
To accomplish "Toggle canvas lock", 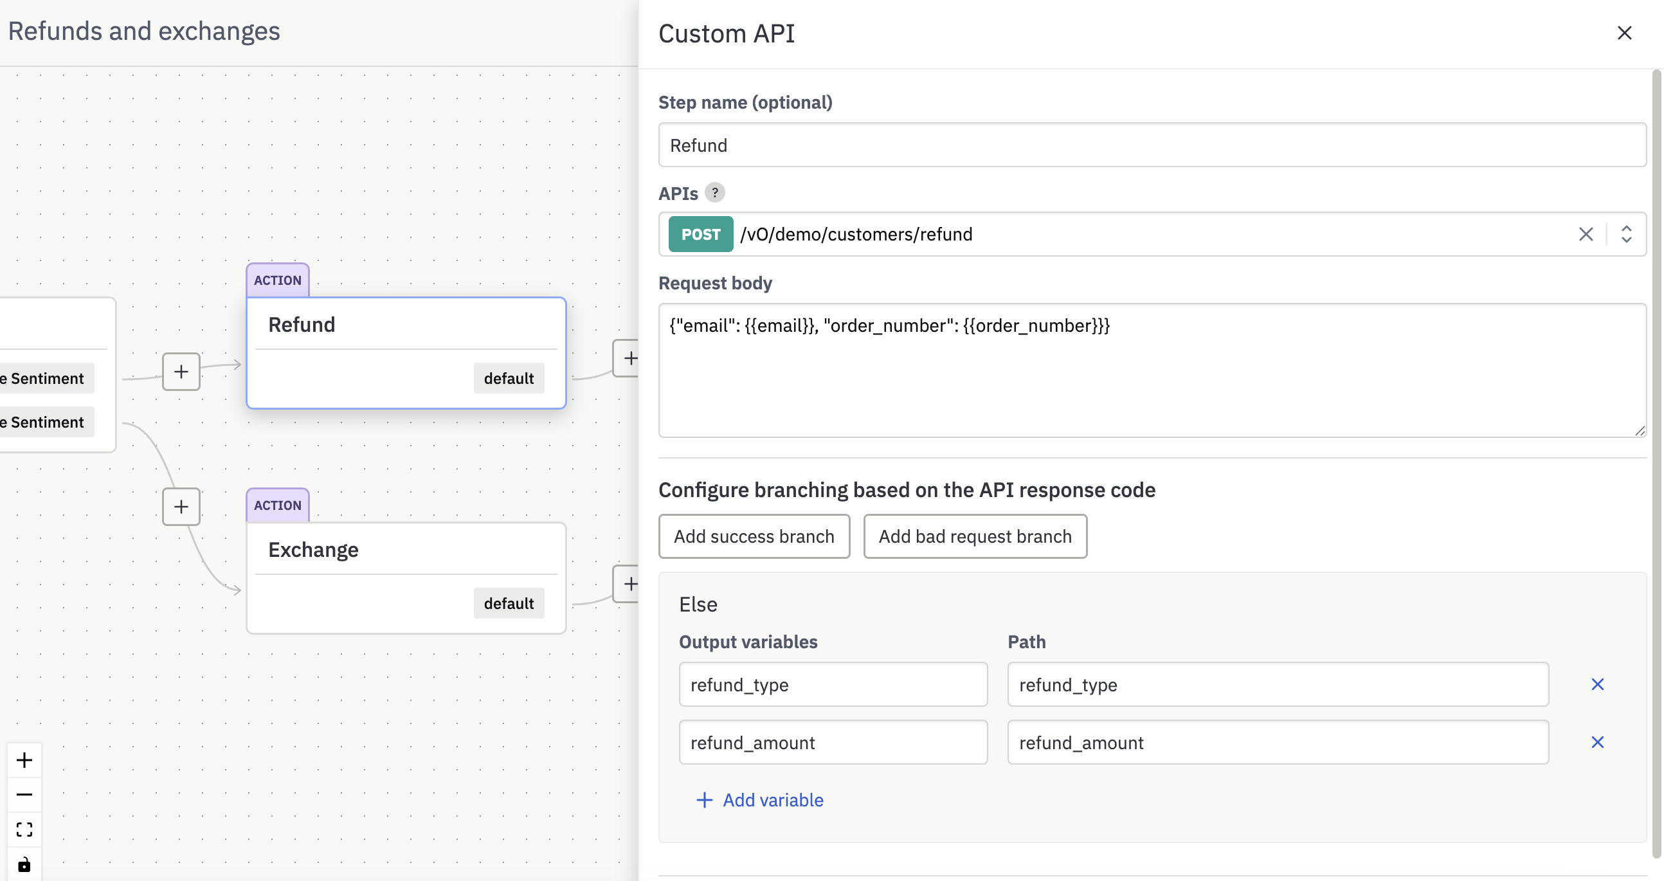I will click(x=24, y=864).
